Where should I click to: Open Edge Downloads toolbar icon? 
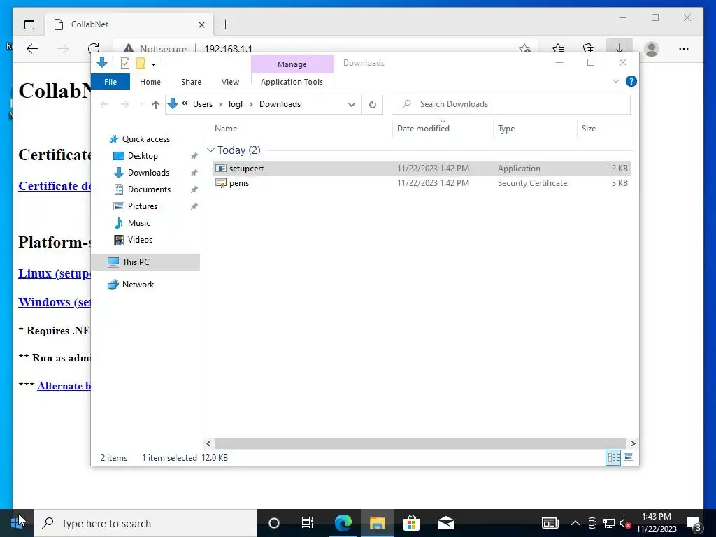pos(620,48)
